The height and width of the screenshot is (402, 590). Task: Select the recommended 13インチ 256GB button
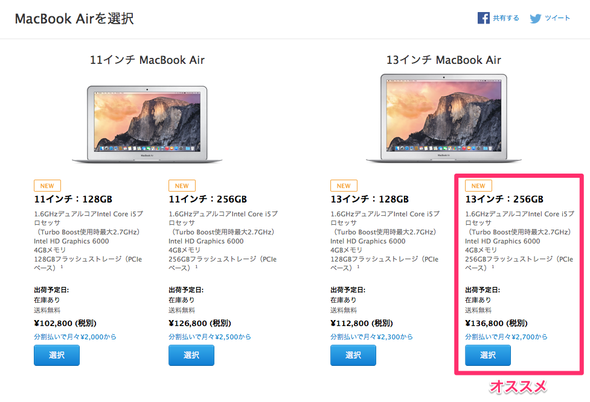point(488,355)
